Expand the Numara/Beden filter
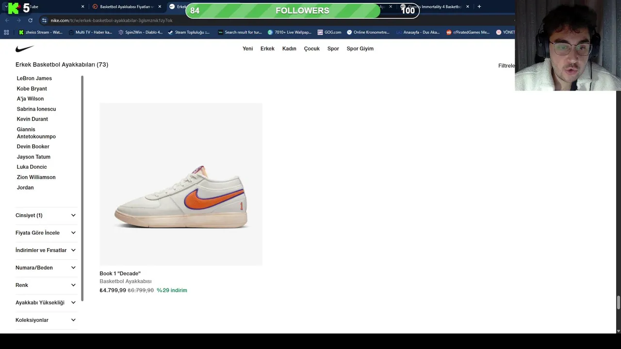 tap(46, 268)
